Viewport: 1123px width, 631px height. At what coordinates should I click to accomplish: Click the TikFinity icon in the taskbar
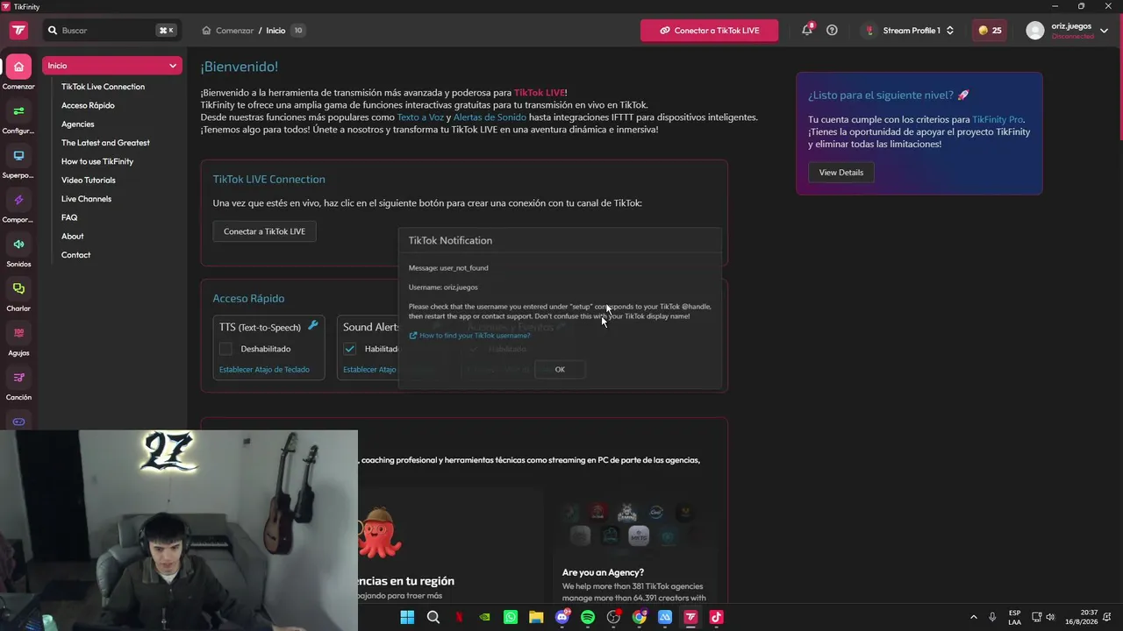690,617
